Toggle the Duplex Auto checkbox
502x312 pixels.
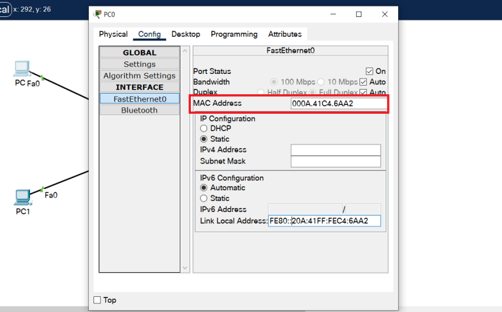point(363,92)
